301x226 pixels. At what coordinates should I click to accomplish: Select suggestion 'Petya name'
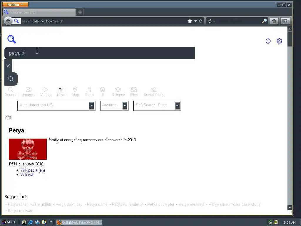click(x=97, y=204)
